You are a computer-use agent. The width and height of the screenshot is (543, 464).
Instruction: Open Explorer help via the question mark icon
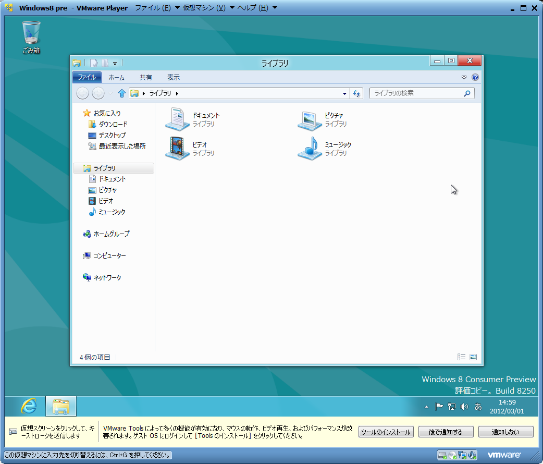coord(475,77)
